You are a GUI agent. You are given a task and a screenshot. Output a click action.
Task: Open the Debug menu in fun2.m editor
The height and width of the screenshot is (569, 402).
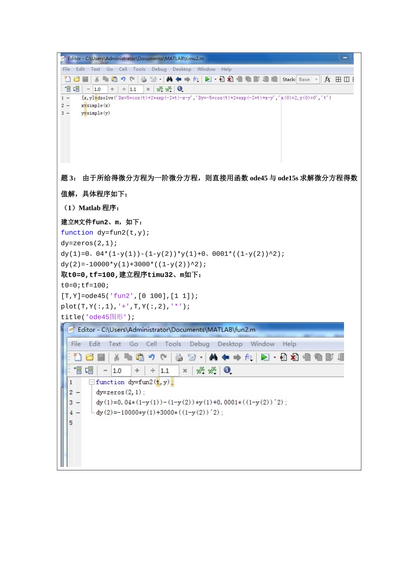[199, 344]
